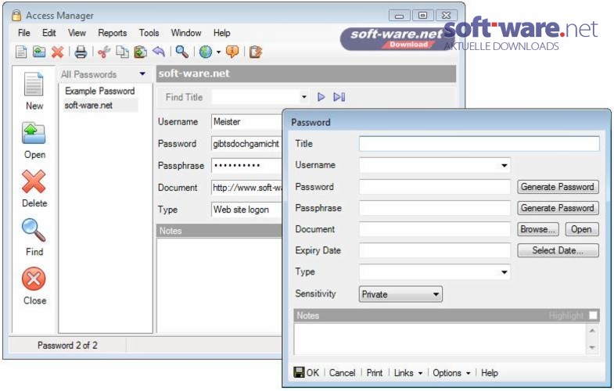The height and width of the screenshot is (391, 614).
Task: Click the Document input field in dialog
Action: [x=435, y=229]
